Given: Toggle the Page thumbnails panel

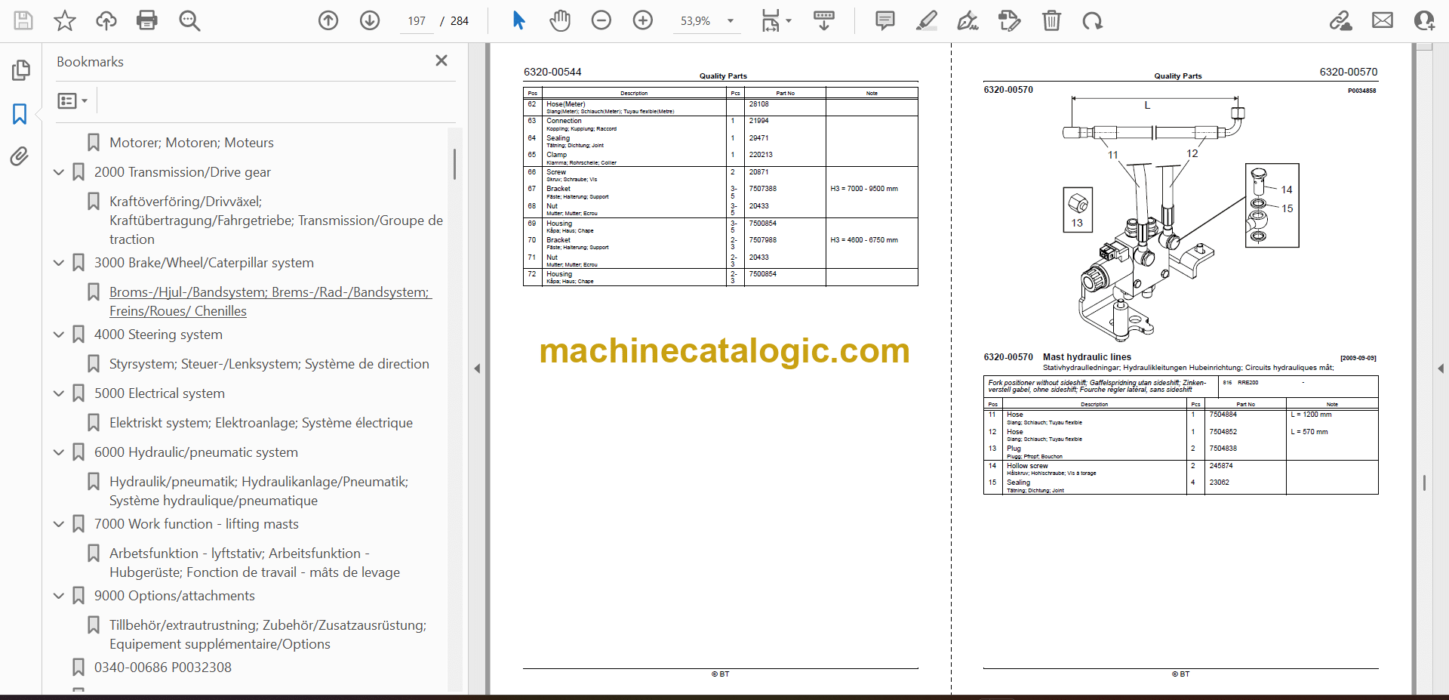Looking at the screenshot, I should [x=20, y=70].
